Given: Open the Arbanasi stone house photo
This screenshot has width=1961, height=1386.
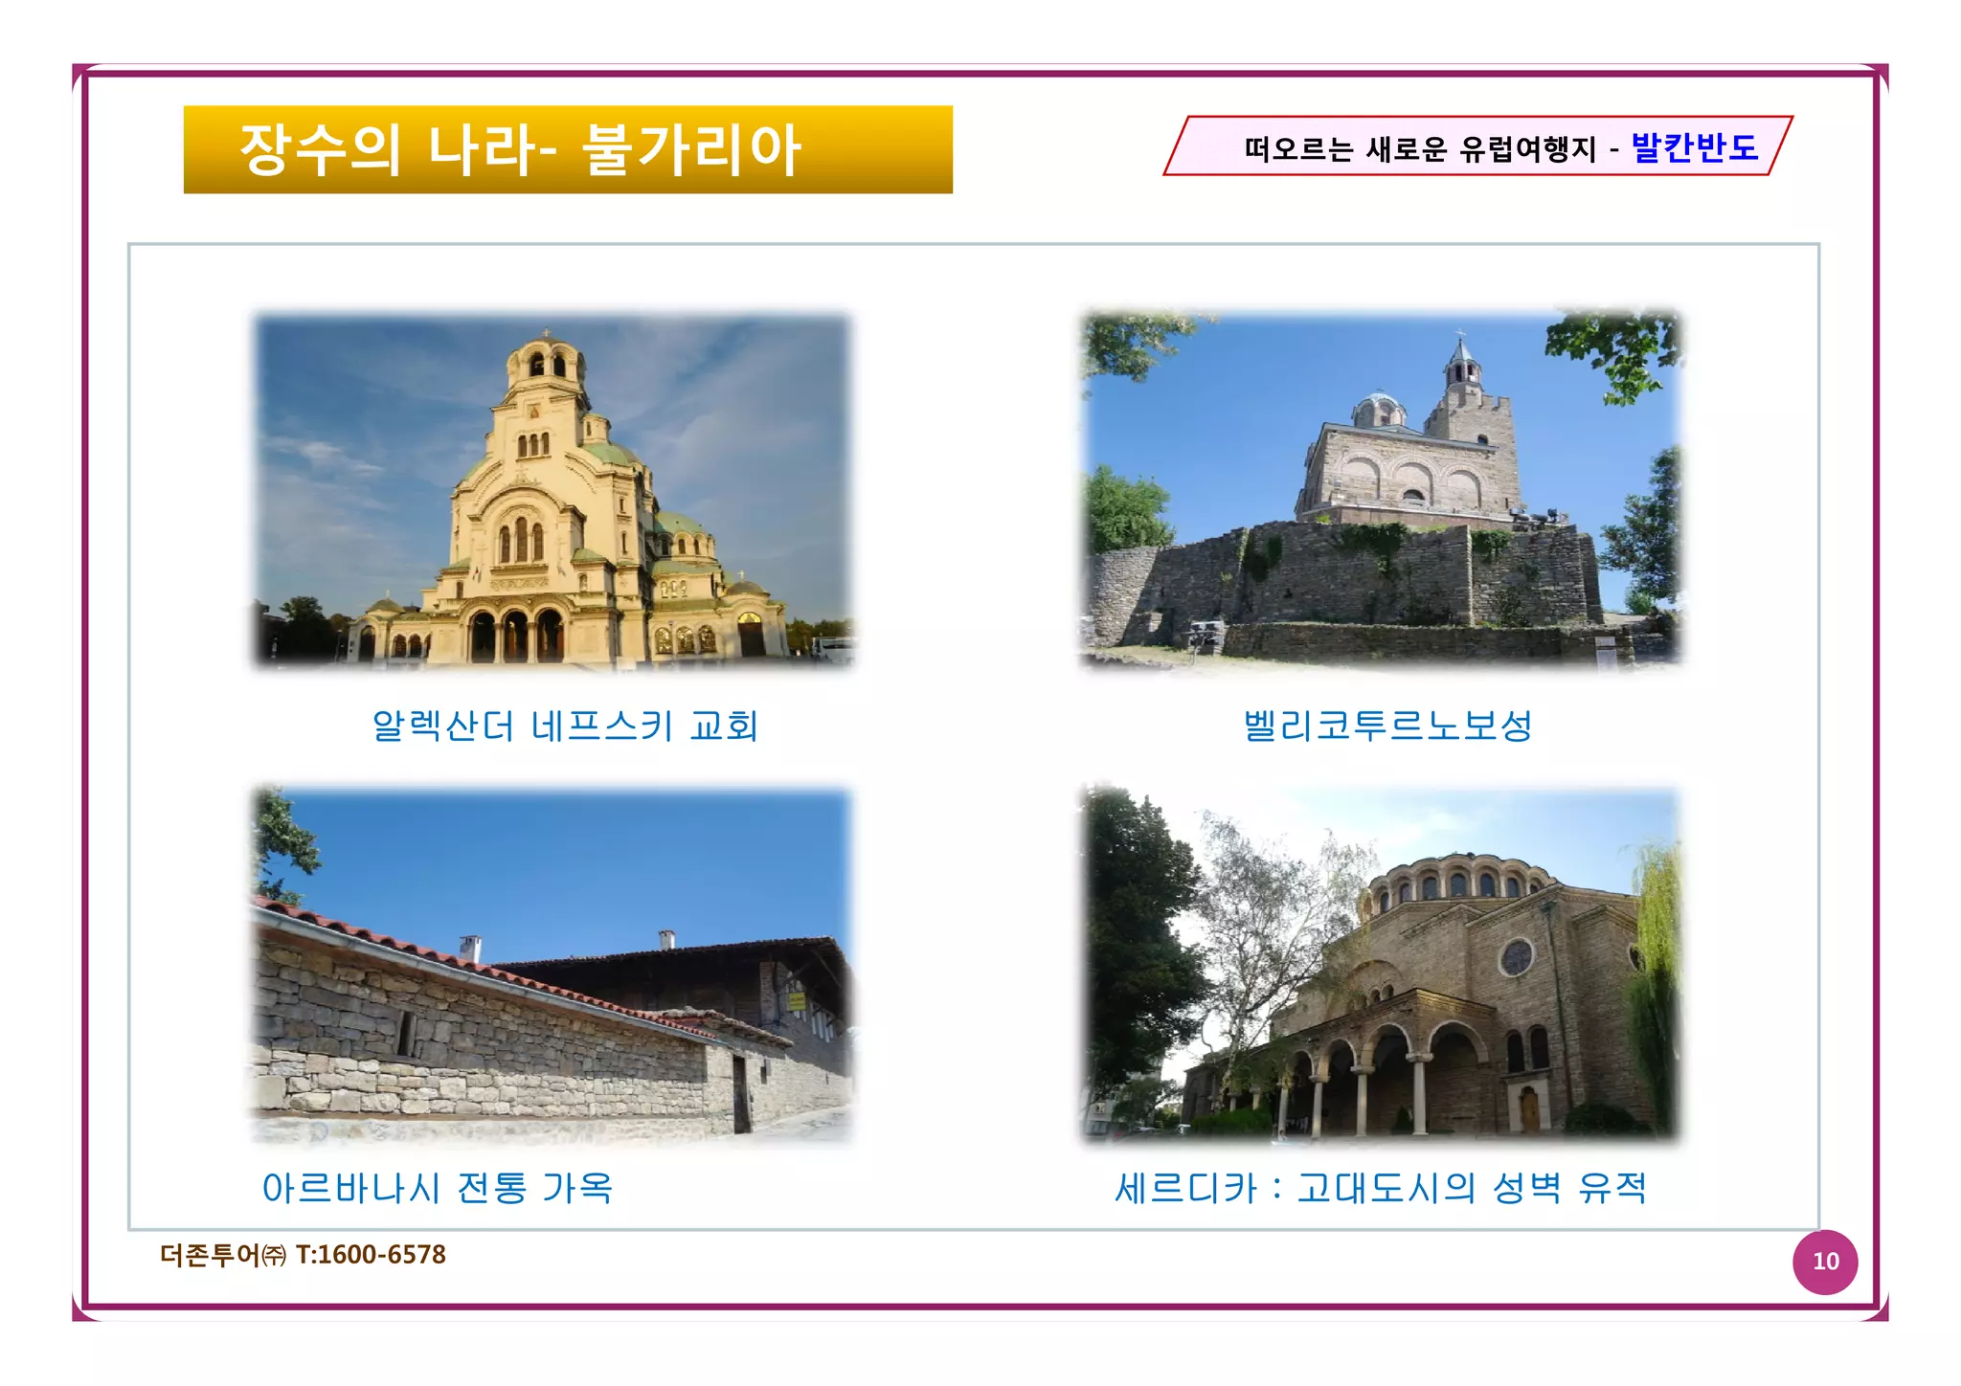Looking at the screenshot, I should 552,964.
